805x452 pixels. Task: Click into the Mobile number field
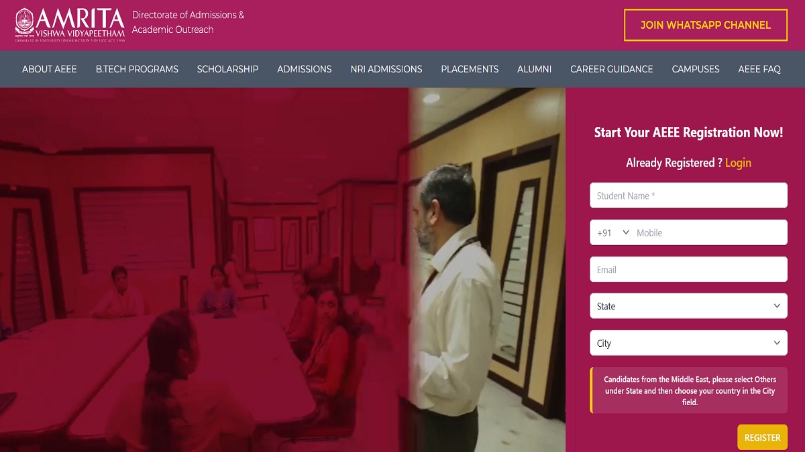(x=709, y=232)
